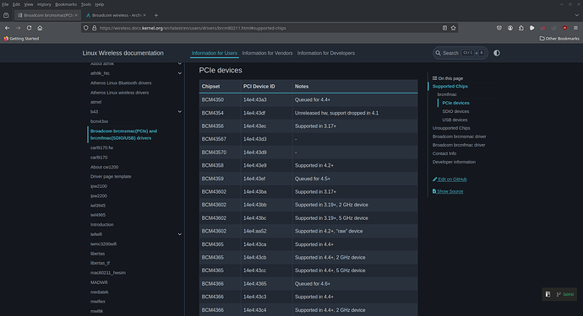Open Firefox account profile icon
The width and height of the screenshot is (583, 316).
(510, 28)
